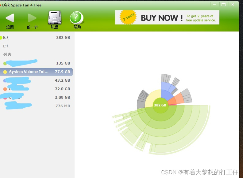Open the BUY NOW banner
The image size is (243, 178).
(167, 17)
